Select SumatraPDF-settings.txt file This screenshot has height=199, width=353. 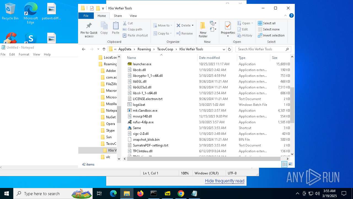pos(151,145)
